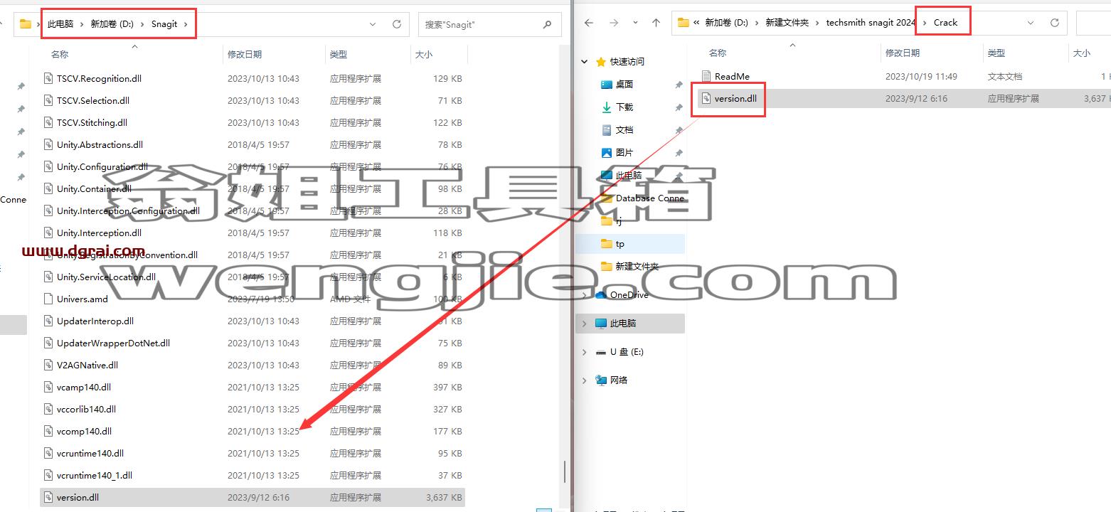Image resolution: width=1111 pixels, height=512 pixels.
Task: Expand OneDrive in navigation pane
Action: pos(585,294)
